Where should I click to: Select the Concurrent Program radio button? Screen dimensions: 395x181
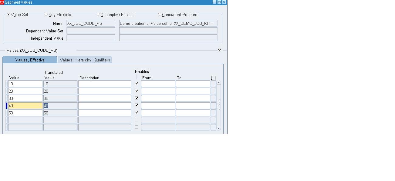point(159,14)
